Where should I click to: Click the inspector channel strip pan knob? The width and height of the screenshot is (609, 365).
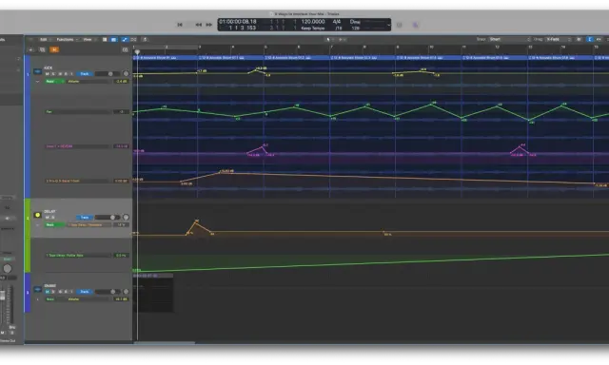[x=7, y=268]
